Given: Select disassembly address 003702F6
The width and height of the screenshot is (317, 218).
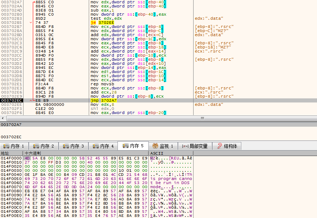Looking at the screenshot, I should (x=12, y=113).
